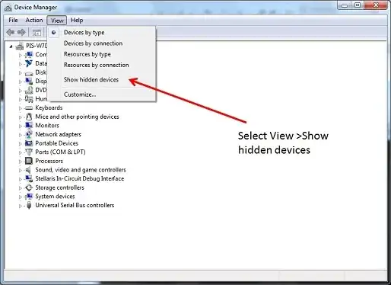Select 'Ports (COM & LPT)' row
The height and width of the screenshot is (285, 391).
coord(60,152)
